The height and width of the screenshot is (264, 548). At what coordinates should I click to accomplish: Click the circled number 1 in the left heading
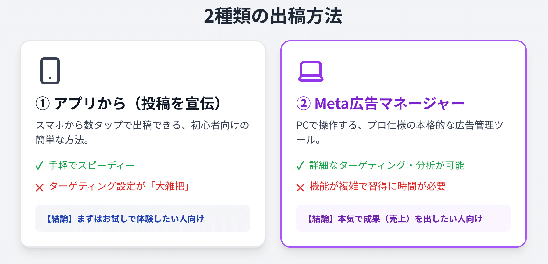tap(43, 104)
